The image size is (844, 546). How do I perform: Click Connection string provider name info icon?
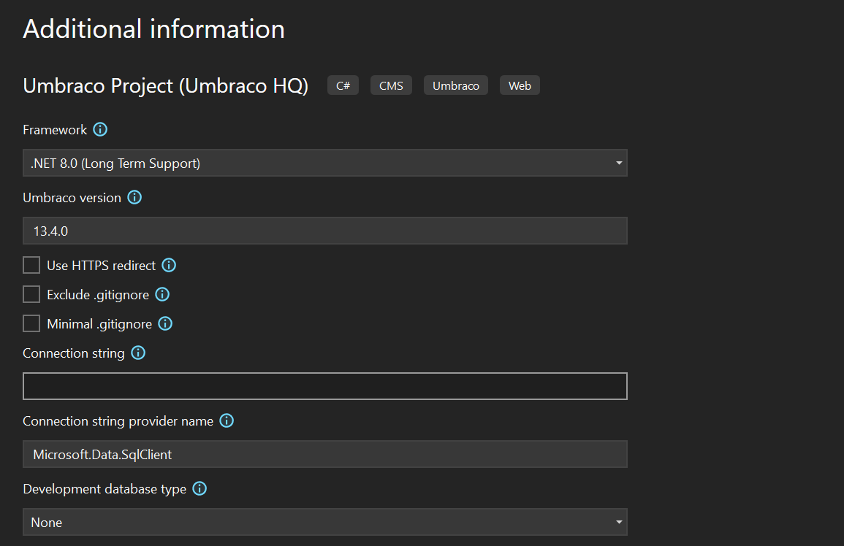pyautogui.click(x=227, y=421)
